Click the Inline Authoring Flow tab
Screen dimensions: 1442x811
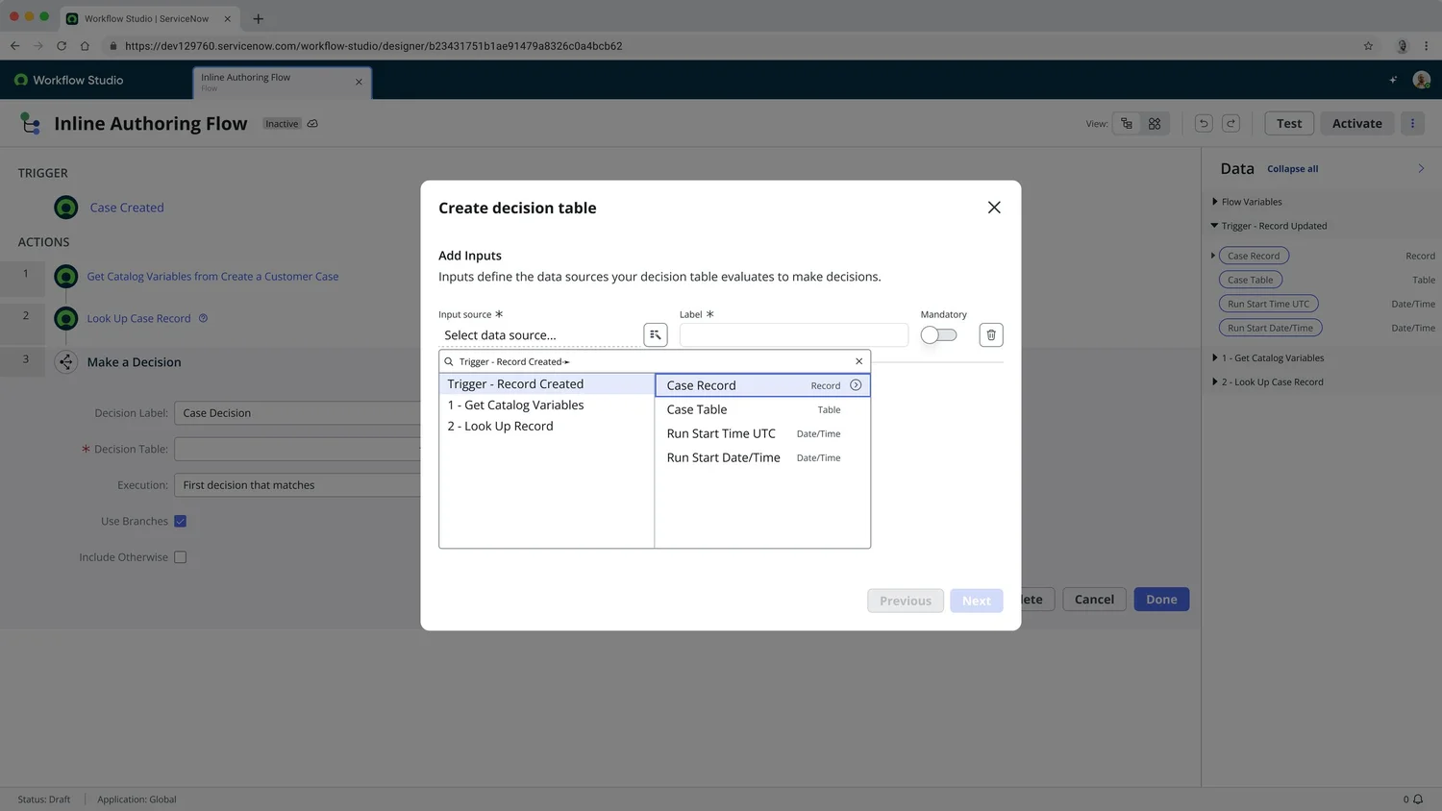pos(282,82)
